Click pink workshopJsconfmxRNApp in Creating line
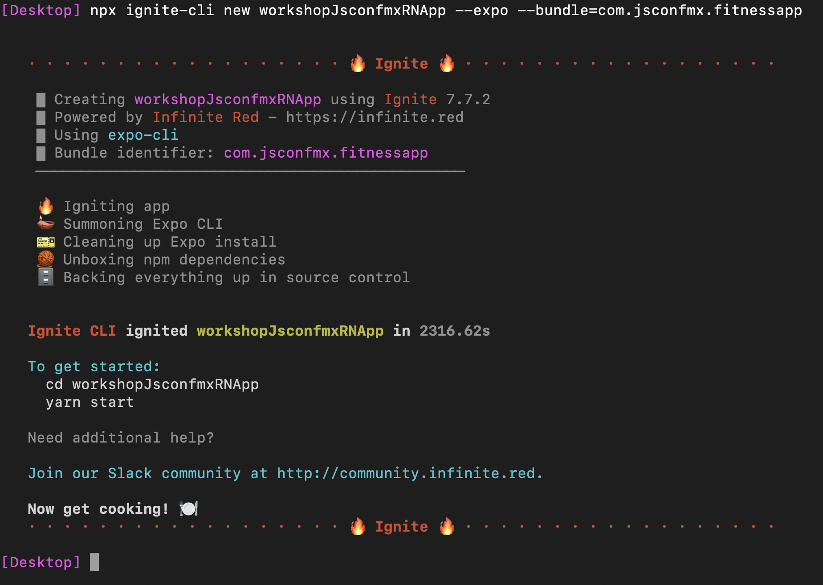The height and width of the screenshot is (585, 823). (228, 99)
